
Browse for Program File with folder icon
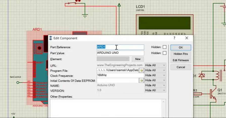click(x=141, y=70)
